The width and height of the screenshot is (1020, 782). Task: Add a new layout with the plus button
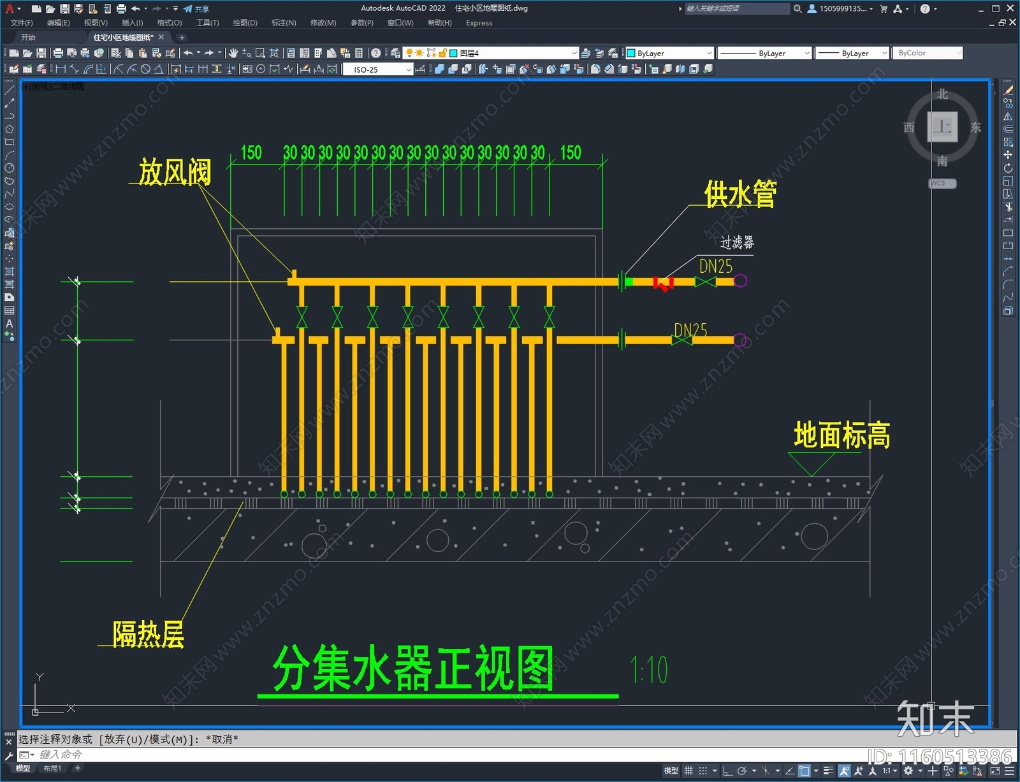78,768
